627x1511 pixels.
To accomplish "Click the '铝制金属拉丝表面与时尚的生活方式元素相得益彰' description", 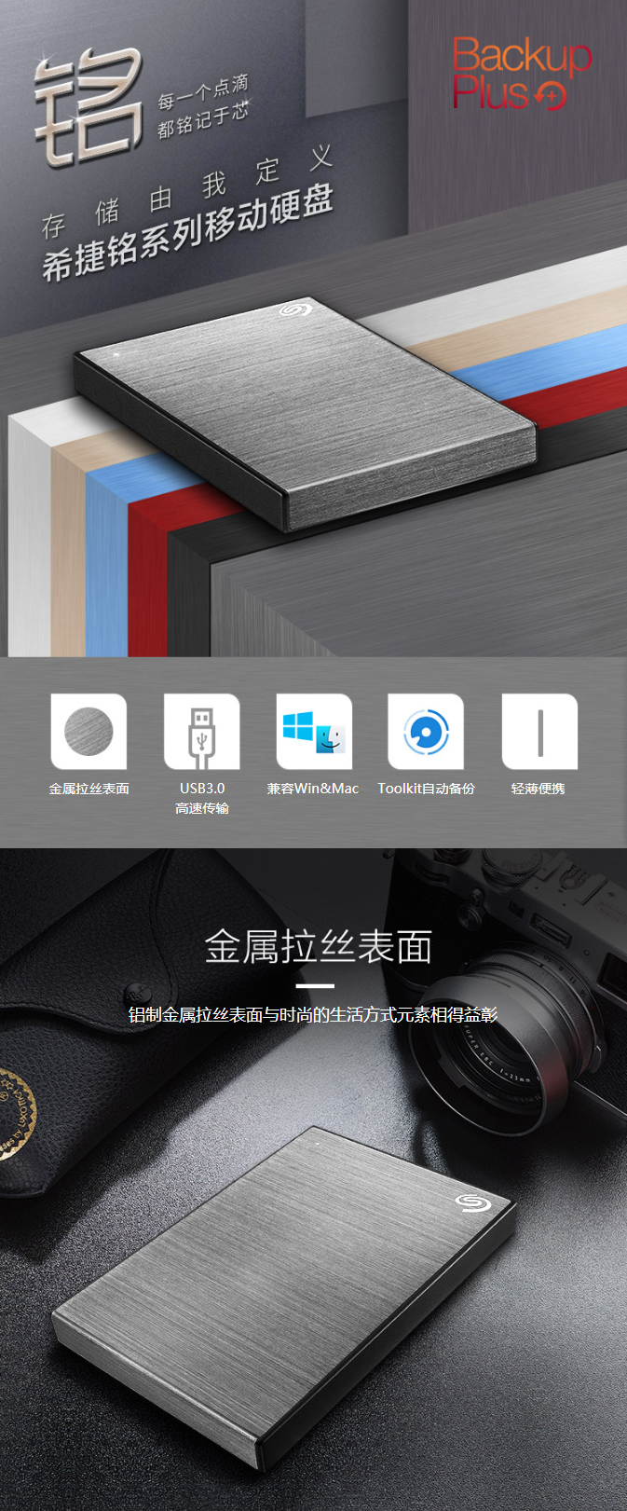I will pos(313,1014).
